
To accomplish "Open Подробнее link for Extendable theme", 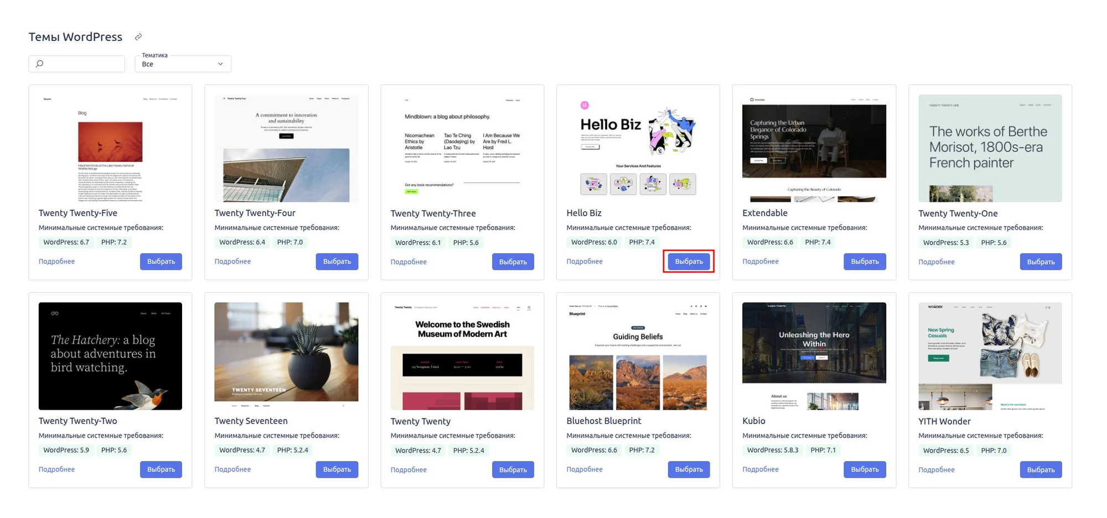I will click(x=760, y=261).
